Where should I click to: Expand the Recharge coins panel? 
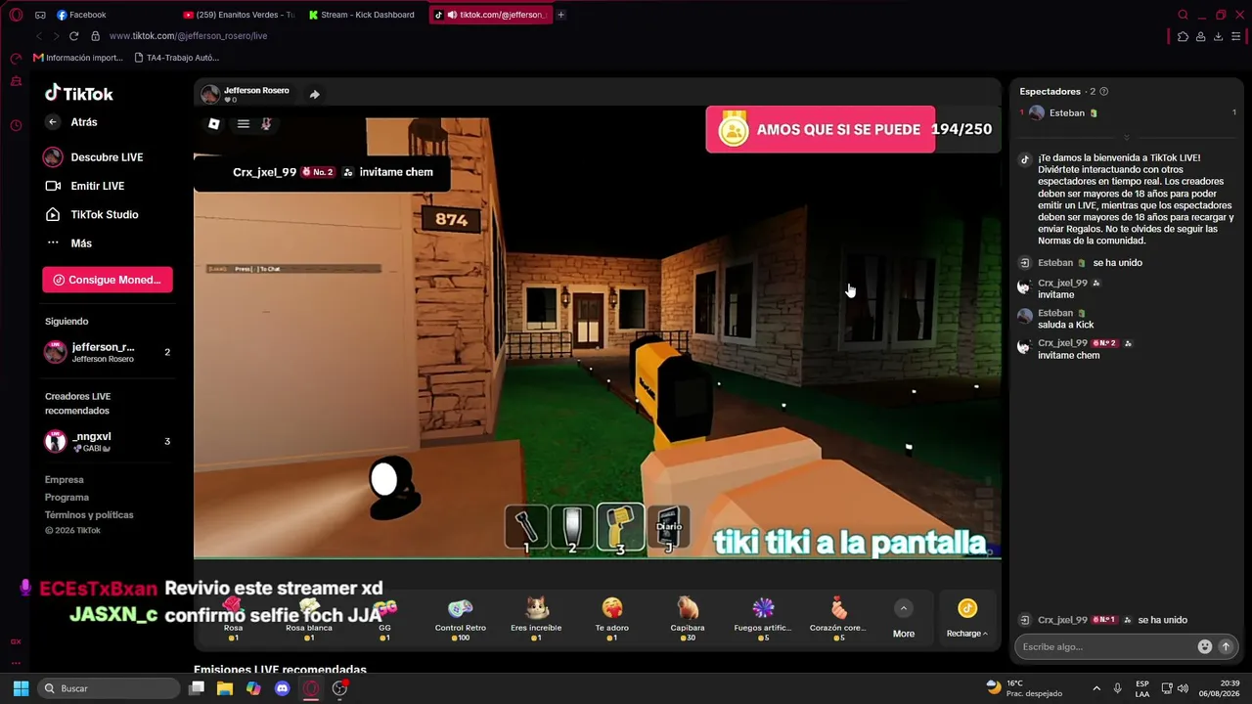point(967,619)
